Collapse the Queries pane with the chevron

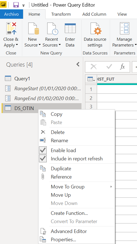click(x=78, y=64)
